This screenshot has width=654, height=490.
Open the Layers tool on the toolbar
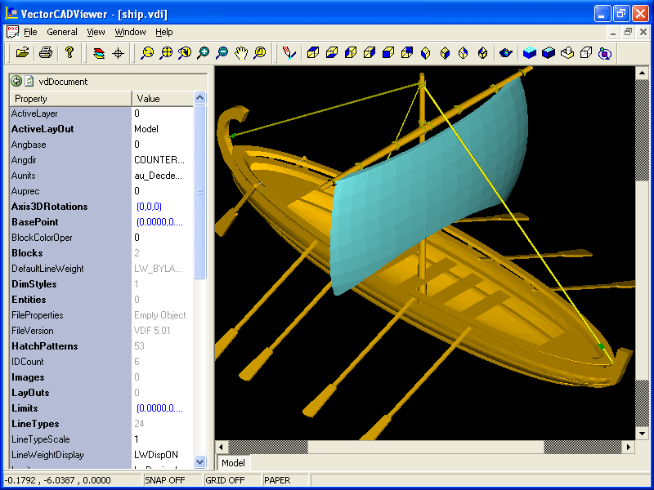coord(100,53)
